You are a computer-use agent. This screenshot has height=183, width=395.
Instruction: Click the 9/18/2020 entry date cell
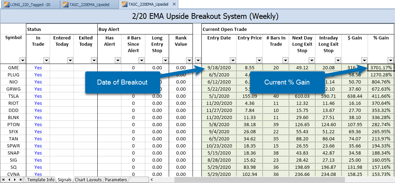click(219, 68)
